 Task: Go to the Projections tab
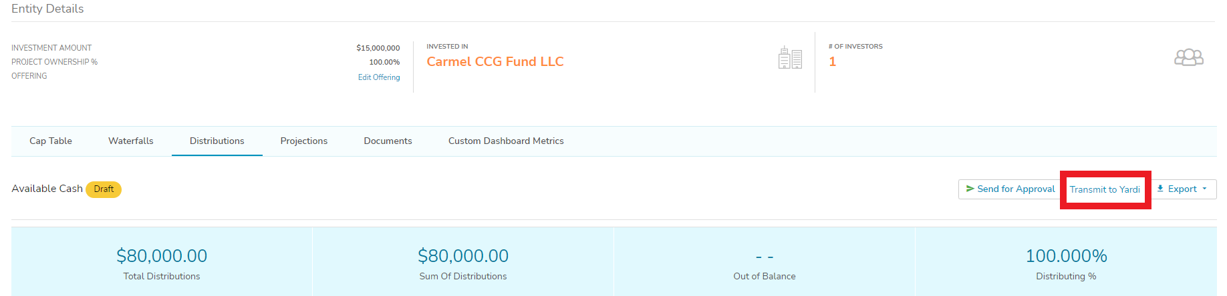pyautogui.click(x=304, y=141)
